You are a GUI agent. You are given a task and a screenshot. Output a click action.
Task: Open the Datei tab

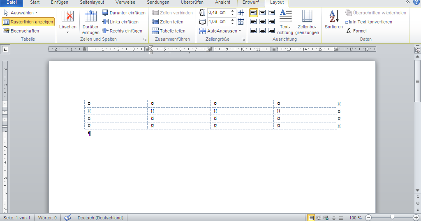point(12,3)
